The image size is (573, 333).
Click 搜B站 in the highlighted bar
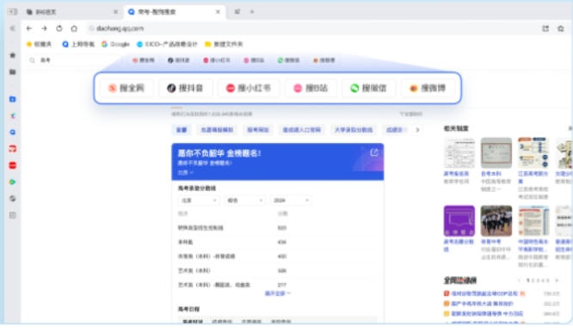[x=311, y=88]
